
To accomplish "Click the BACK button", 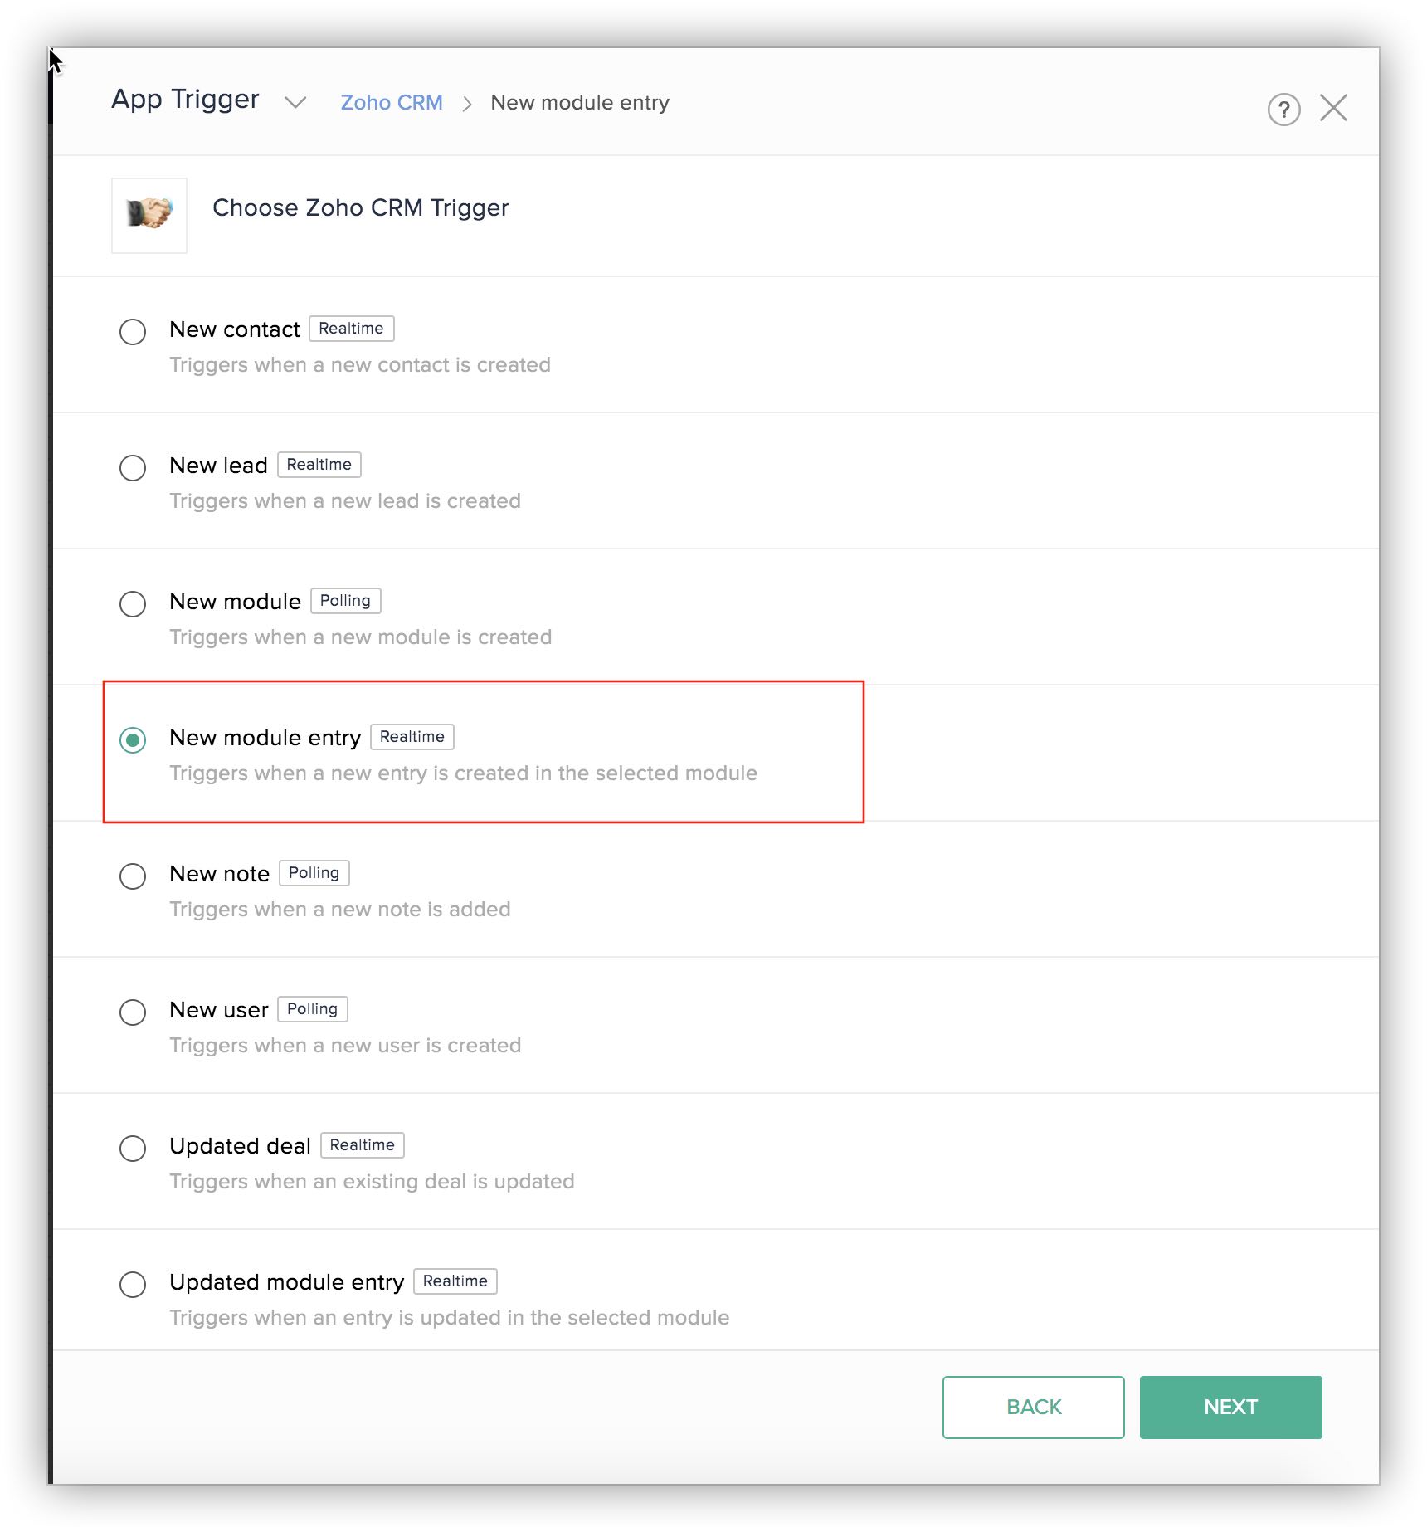I will pyautogui.click(x=1033, y=1407).
